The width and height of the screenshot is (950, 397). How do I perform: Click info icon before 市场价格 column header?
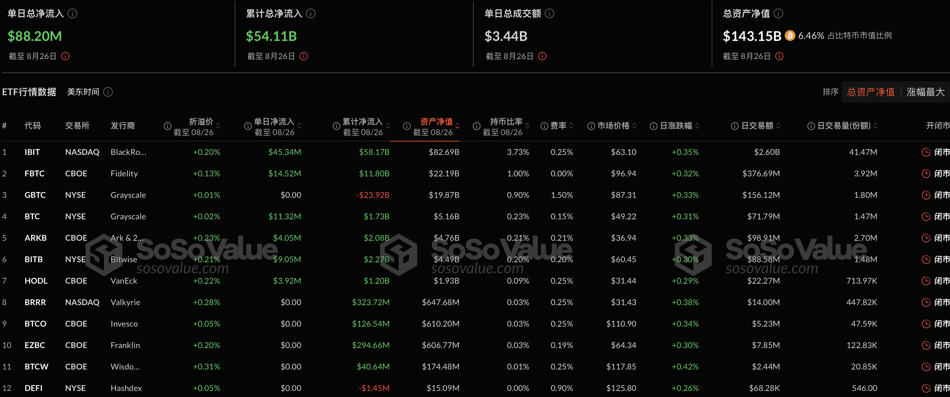coord(591,126)
